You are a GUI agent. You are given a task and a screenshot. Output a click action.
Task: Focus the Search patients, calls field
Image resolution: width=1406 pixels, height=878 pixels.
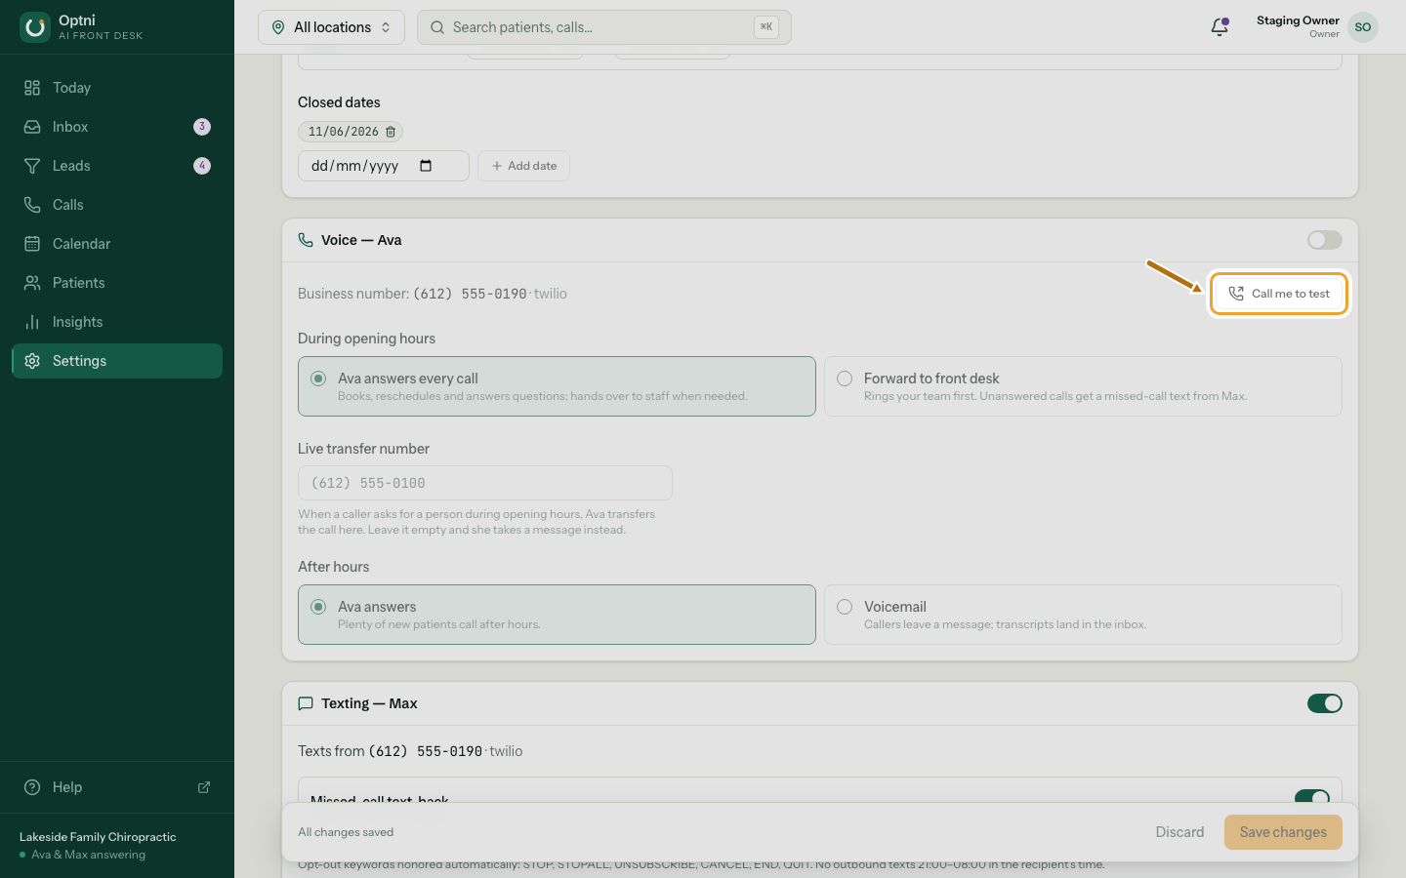coord(603,27)
